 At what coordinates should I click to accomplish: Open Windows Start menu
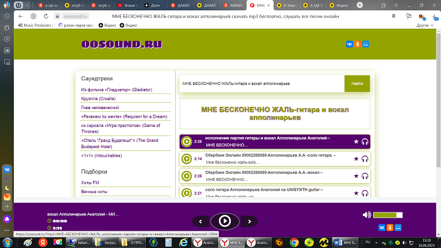pos(7,242)
